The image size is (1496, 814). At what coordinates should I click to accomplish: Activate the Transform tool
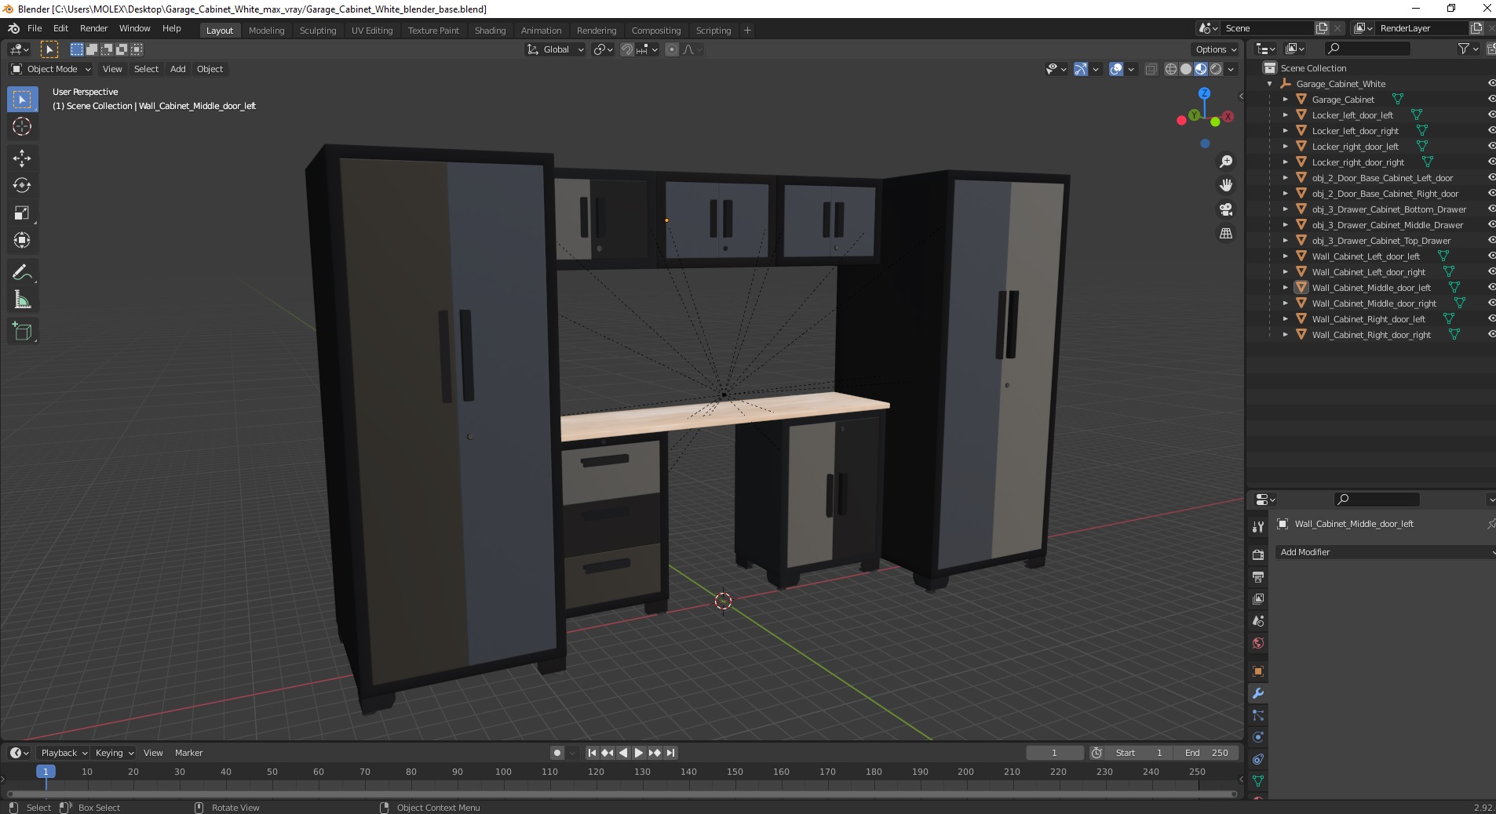point(22,241)
